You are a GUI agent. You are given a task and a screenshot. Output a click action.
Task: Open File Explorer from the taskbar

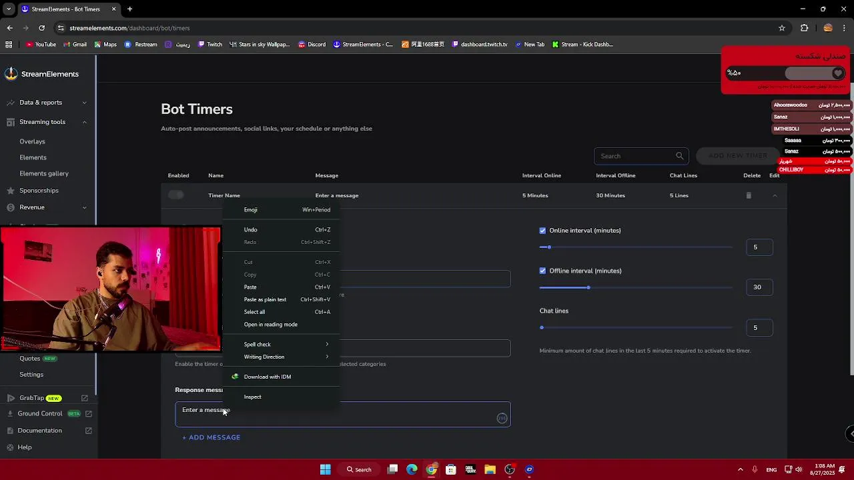point(490,469)
